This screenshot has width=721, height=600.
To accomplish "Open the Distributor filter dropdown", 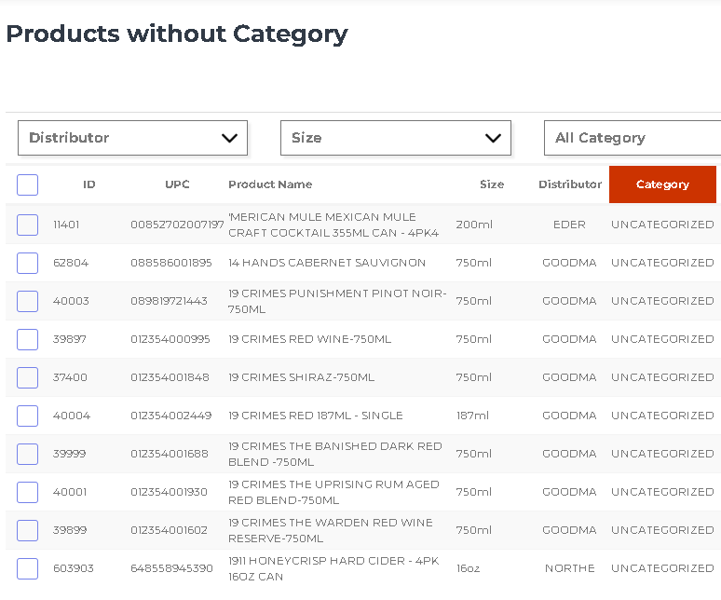I will coord(132,138).
